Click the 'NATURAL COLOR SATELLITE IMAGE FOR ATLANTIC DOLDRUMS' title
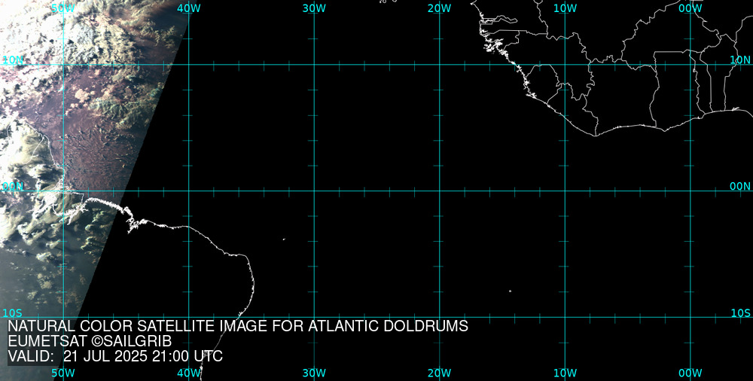Viewport: 753px width, 381px height. tap(238, 326)
